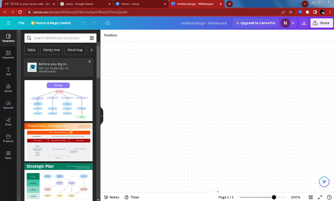Open the Magic assistant sparkle button
Viewport: 334px width, 201px height.
(x=324, y=181)
